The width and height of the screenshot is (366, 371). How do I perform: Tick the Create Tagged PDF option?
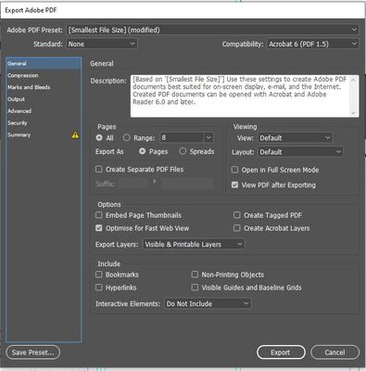point(236,215)
